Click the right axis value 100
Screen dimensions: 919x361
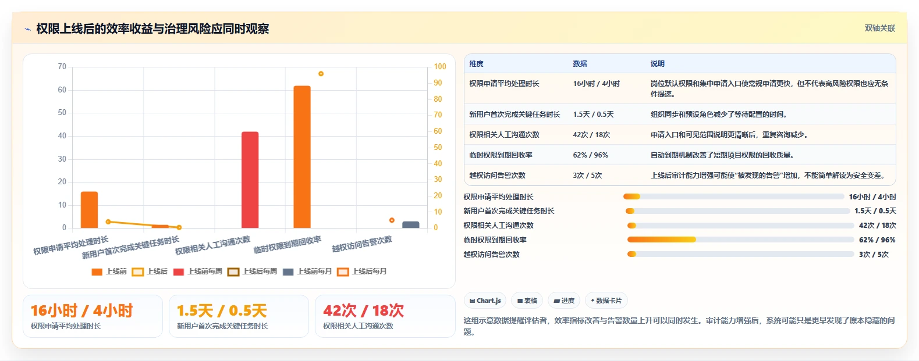tap(440, 67)
